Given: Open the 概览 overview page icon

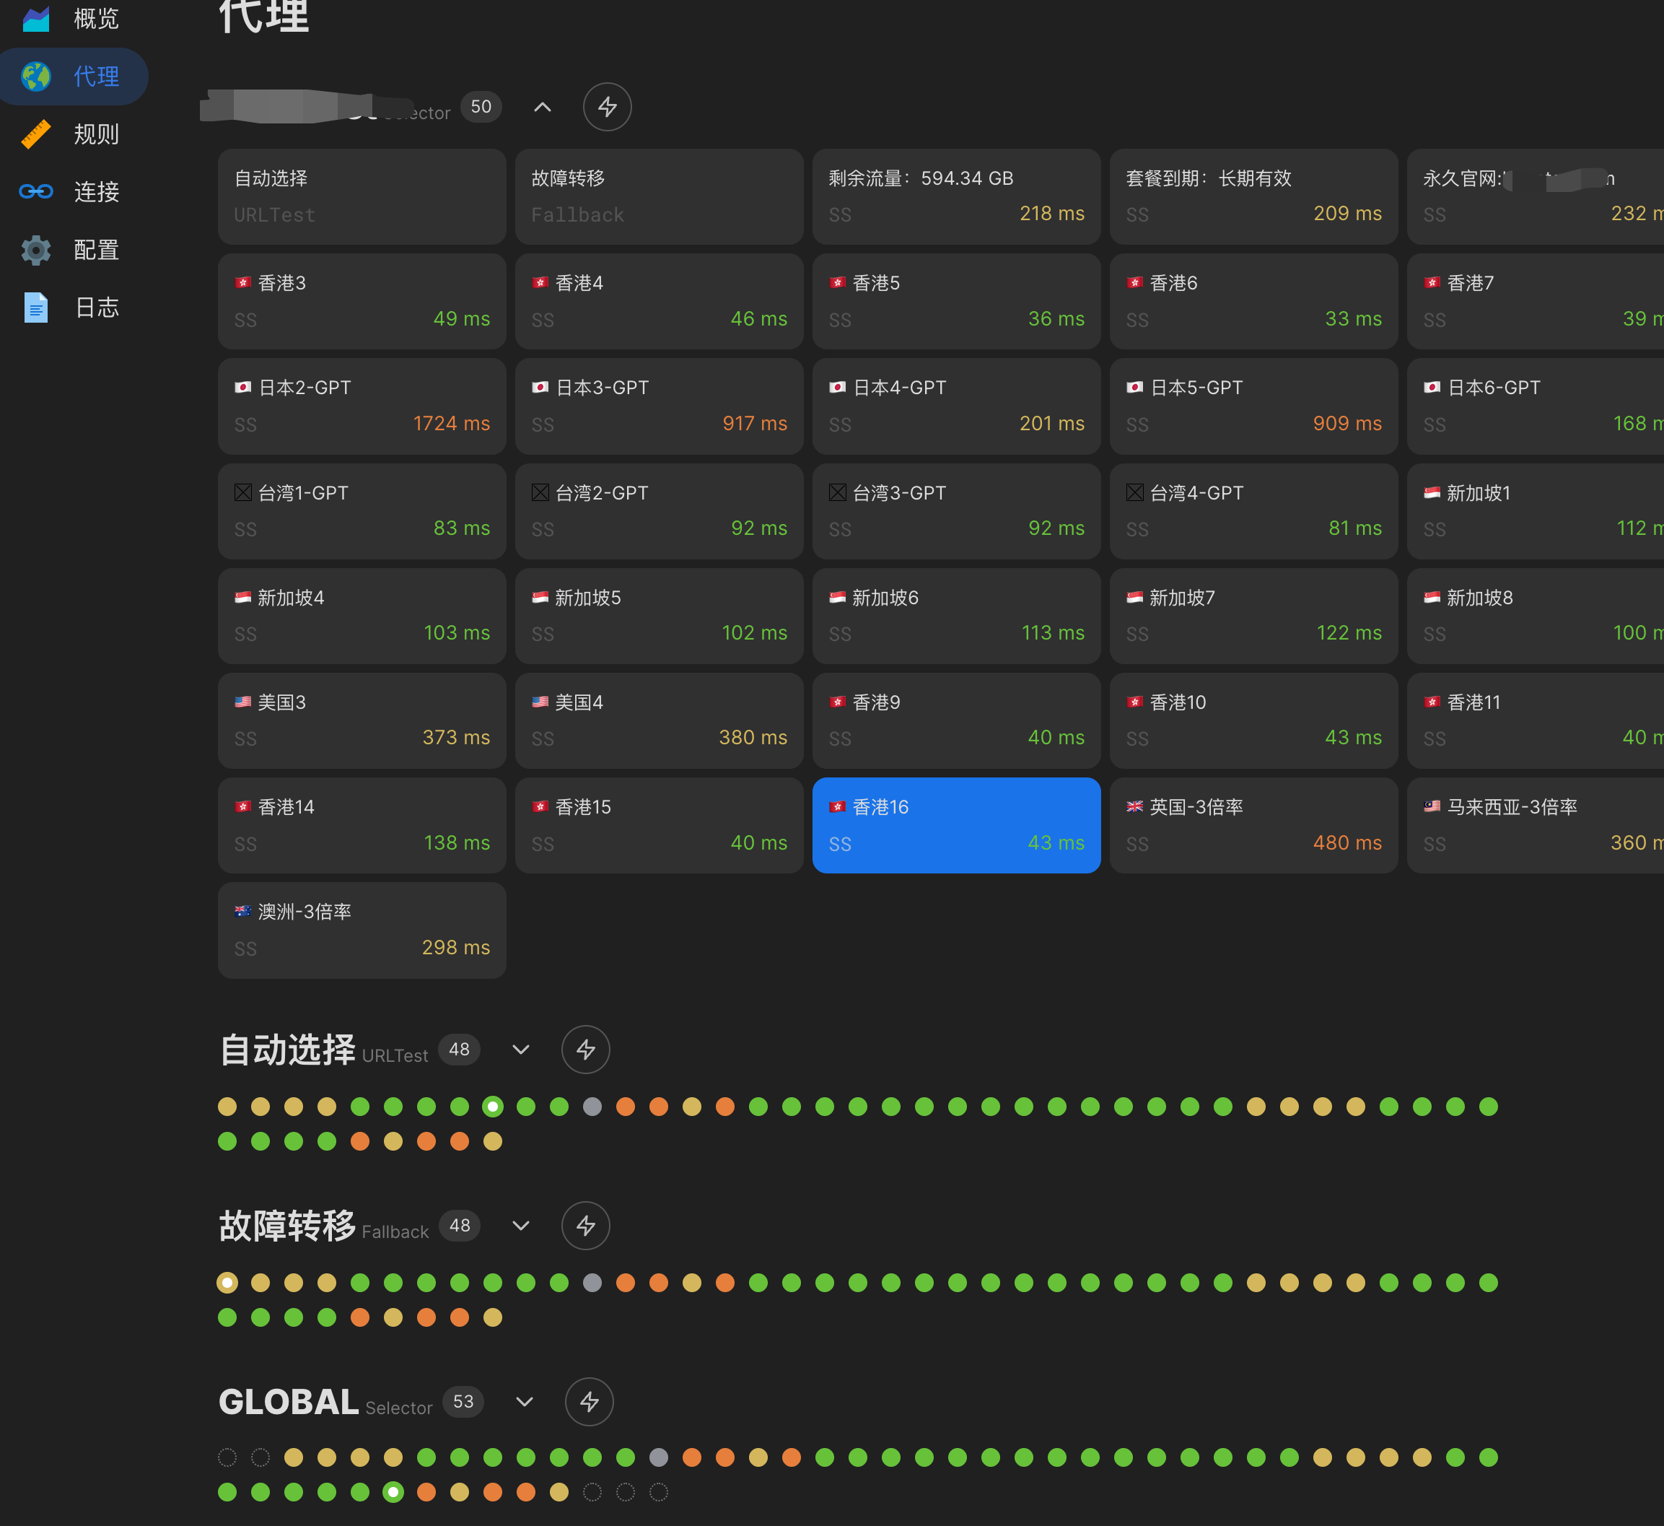Looking at the screenshot, I should click(x=36, y=18).
